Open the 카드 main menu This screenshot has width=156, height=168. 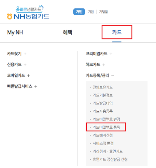[x=117, y=32]
